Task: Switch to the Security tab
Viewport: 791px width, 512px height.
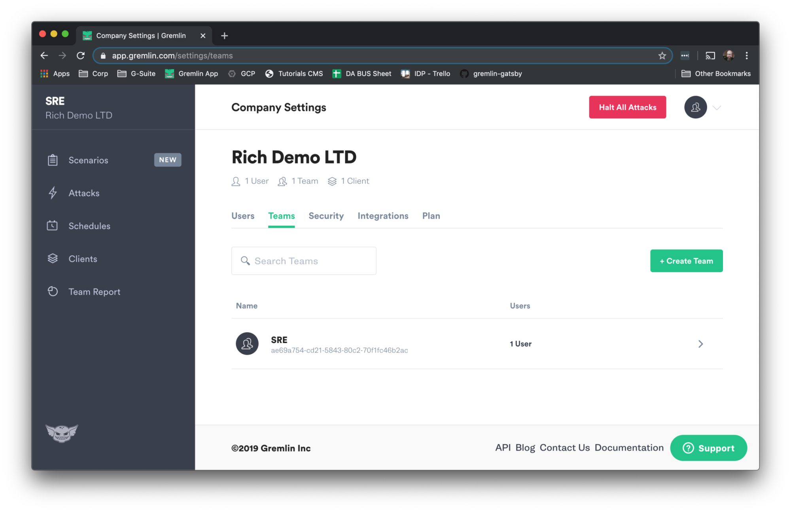Action: click(x=326, y=216)
